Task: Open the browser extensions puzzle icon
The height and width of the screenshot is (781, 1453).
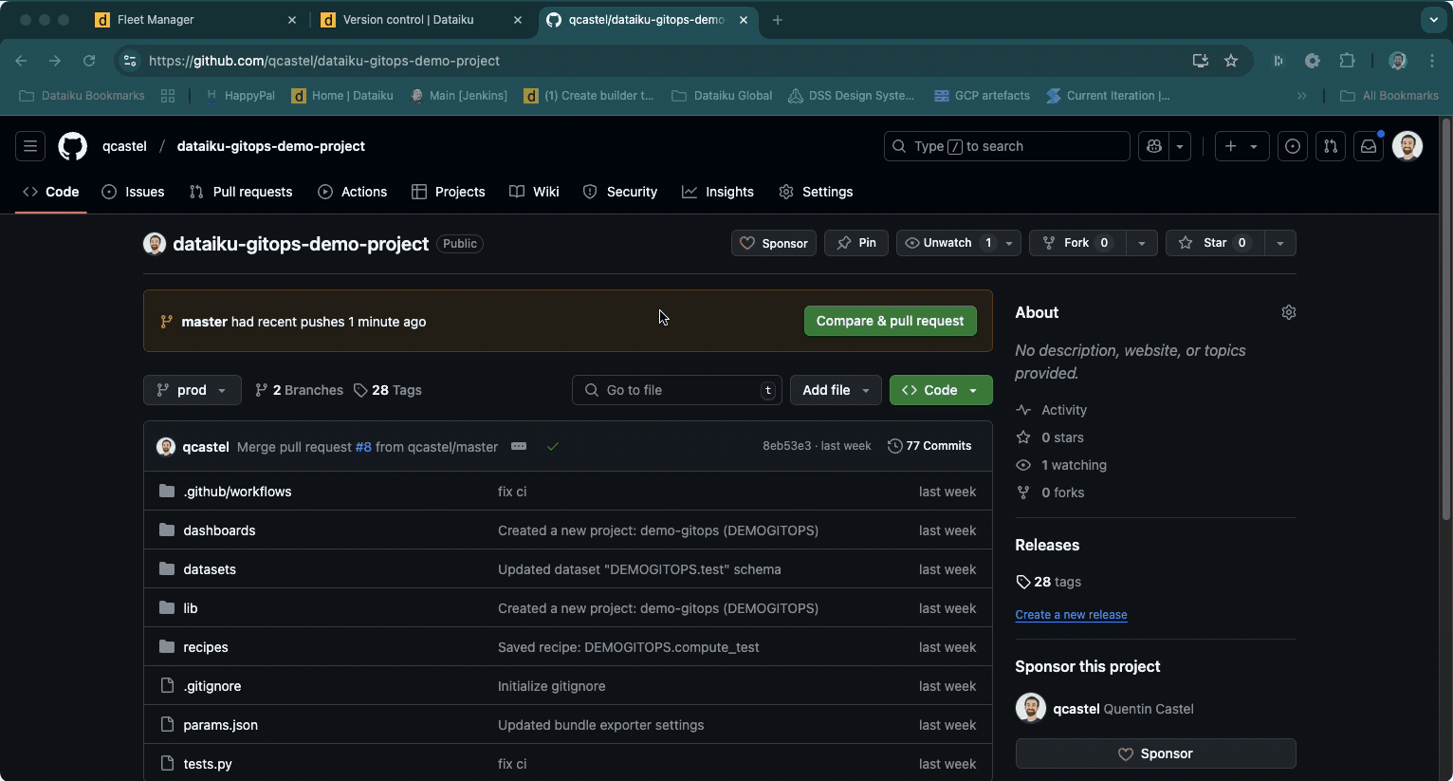Action: (x=1347, y=61)
